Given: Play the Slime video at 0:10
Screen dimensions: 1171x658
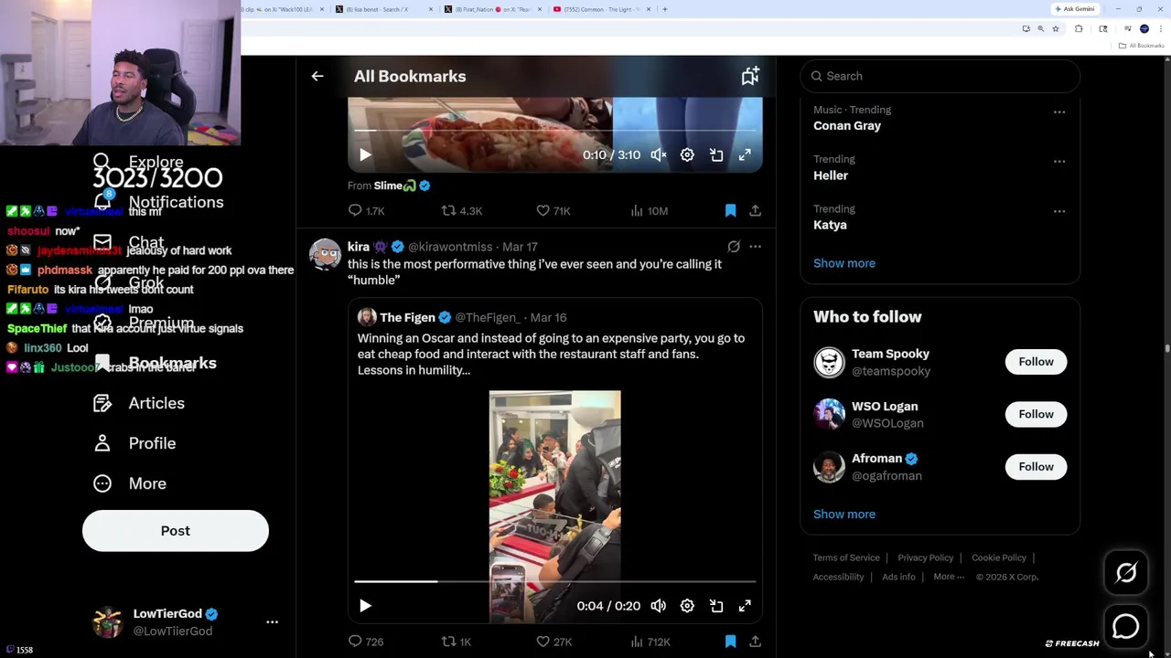Looking at the screenshot, I should pos(365,155).
